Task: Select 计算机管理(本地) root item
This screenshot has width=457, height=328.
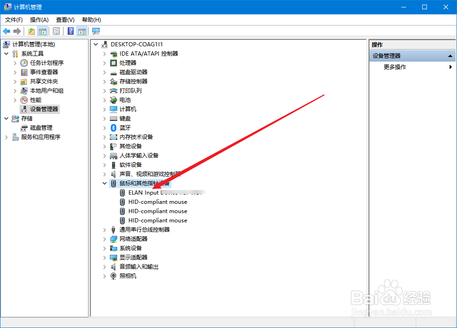Action: [x=33, y=44]
